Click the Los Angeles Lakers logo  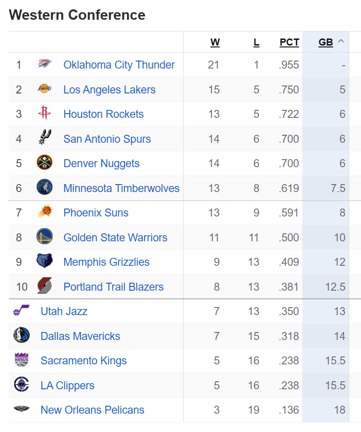point(45,89)
